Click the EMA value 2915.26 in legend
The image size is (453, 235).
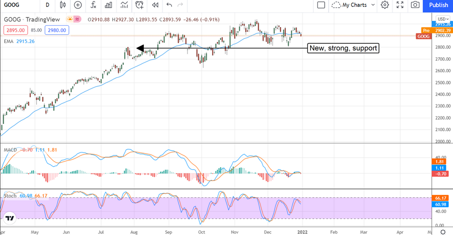click(x=25, y=41)
